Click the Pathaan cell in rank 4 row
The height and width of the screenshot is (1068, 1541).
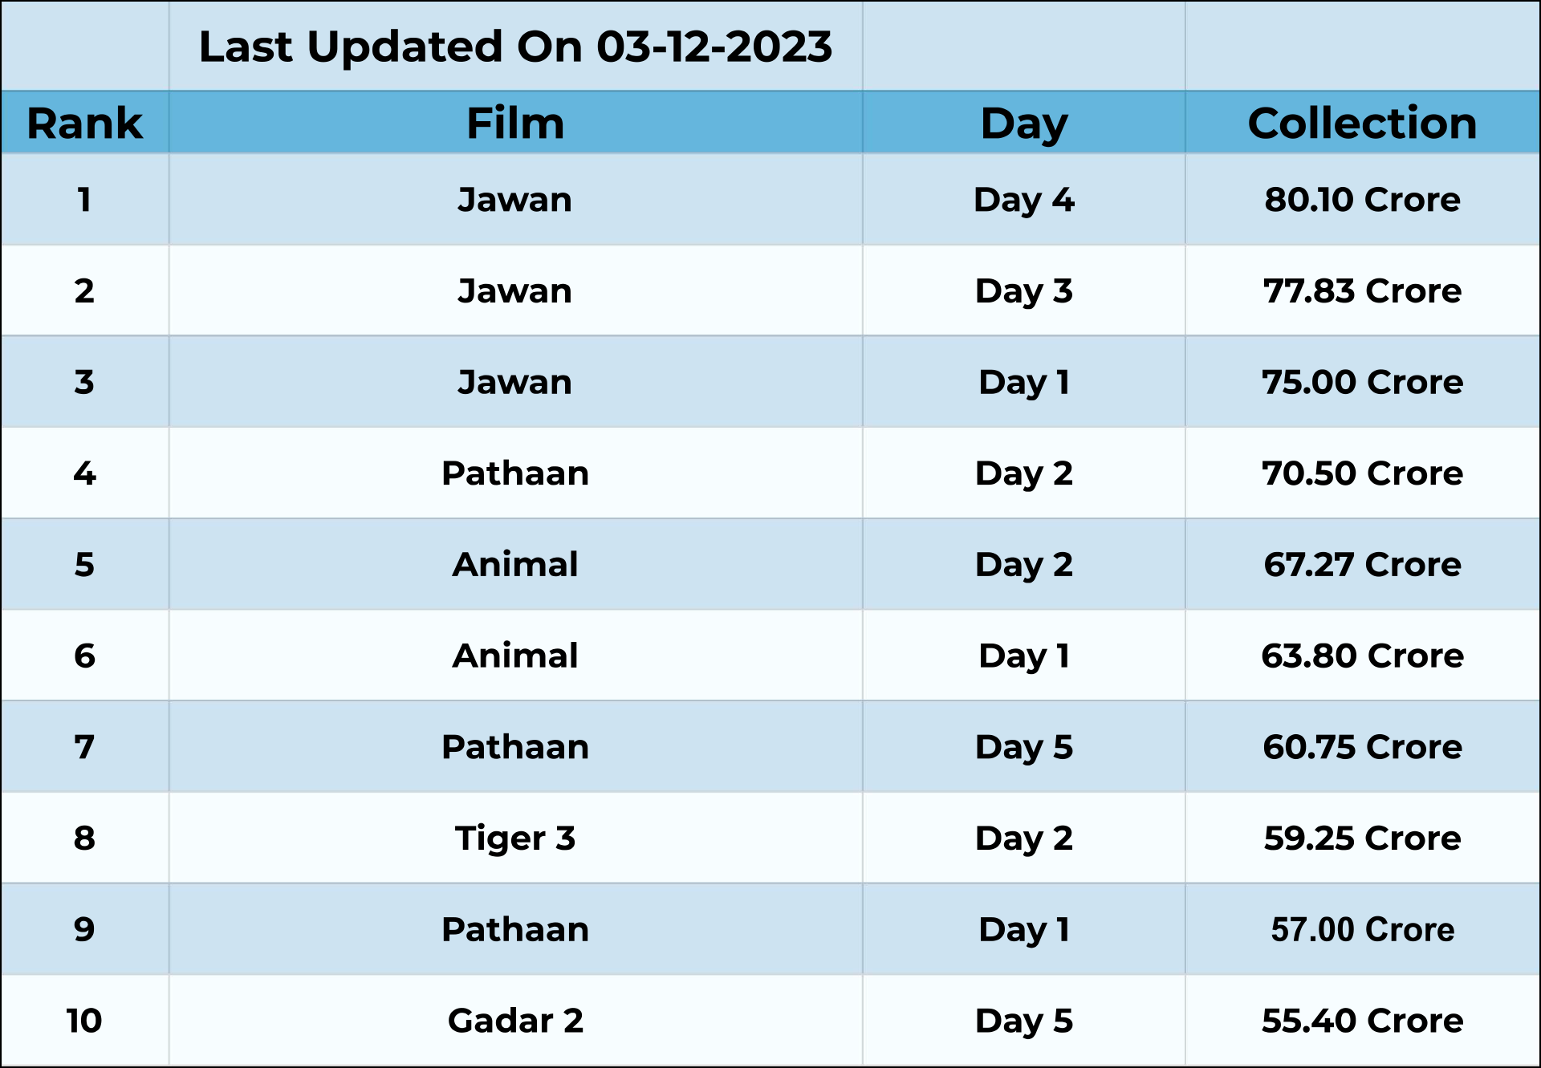pyautogui.click(x=515, y=473)
